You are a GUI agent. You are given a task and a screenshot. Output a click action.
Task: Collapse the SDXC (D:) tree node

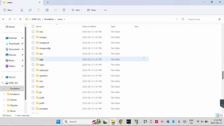[x=2, y=83]
